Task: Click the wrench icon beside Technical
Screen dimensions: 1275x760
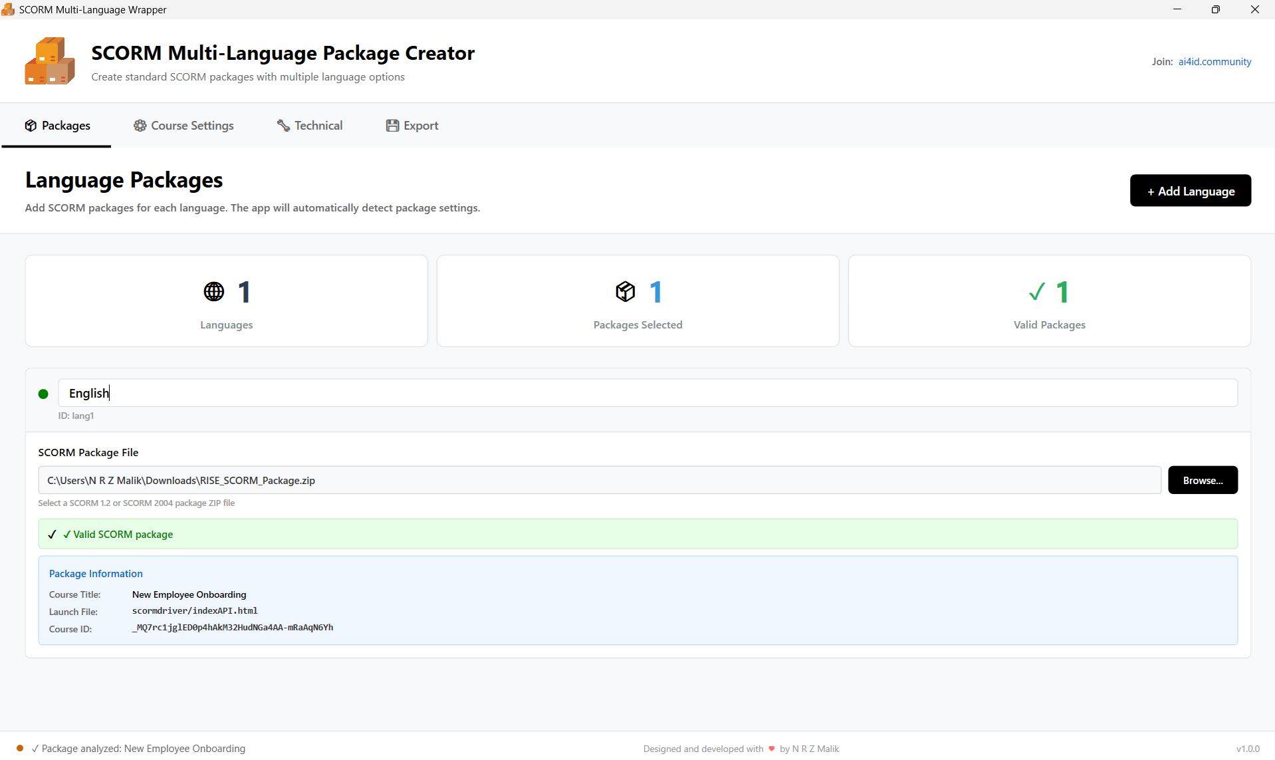Action: click(283, 125)
